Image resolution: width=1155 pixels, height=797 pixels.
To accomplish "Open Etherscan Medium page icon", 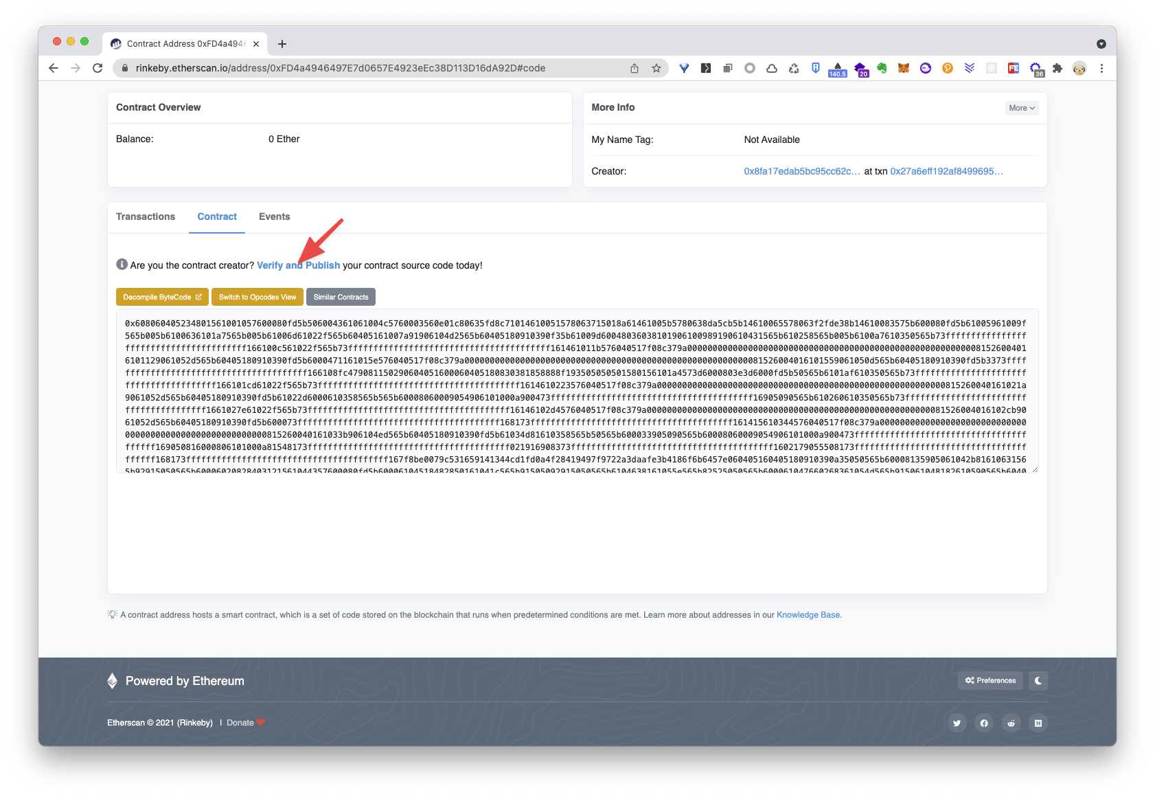I will click(x=1038, y=723).
